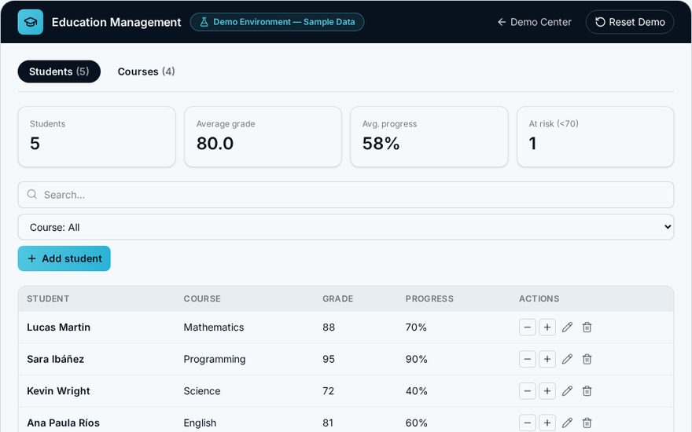Viewport: 692px width, 432px height.
Task: Click the Avg. progress stat card
Action: click(x=429, y=137)
